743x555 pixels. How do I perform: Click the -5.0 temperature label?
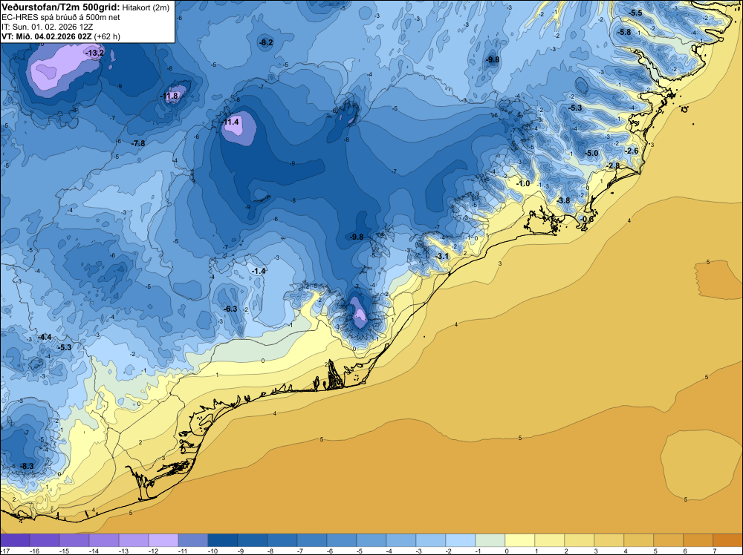click(x=591, y=154)
